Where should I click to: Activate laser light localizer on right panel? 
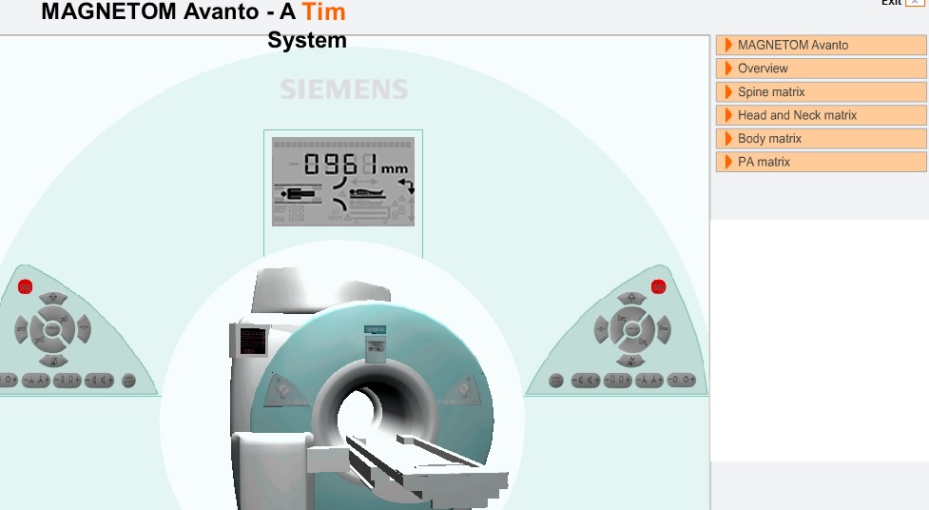(631, 298)
